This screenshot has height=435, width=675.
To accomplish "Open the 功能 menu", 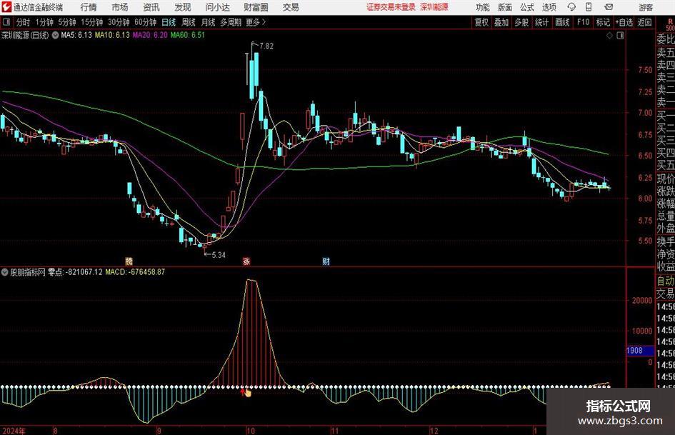I will (483, 7).
